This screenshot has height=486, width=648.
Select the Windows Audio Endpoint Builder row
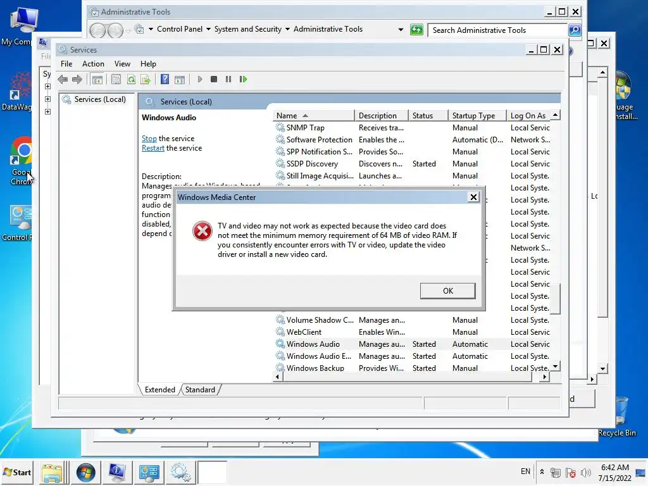tap(412, 356)
